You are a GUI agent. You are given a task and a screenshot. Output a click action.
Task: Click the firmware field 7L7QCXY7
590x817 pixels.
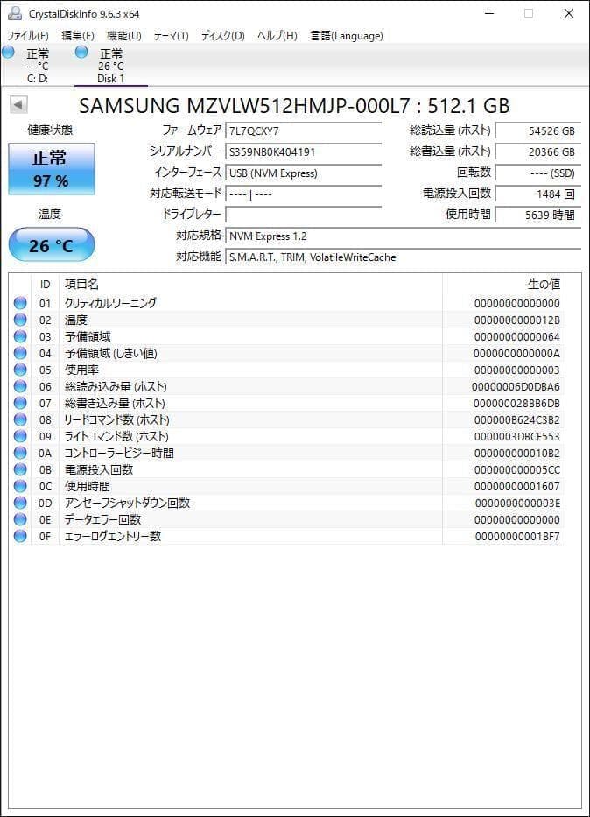coord(303,130)
